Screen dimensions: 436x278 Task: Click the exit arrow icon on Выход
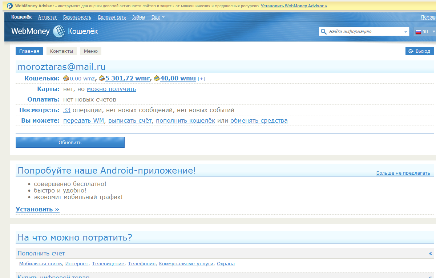coord(411,51)
